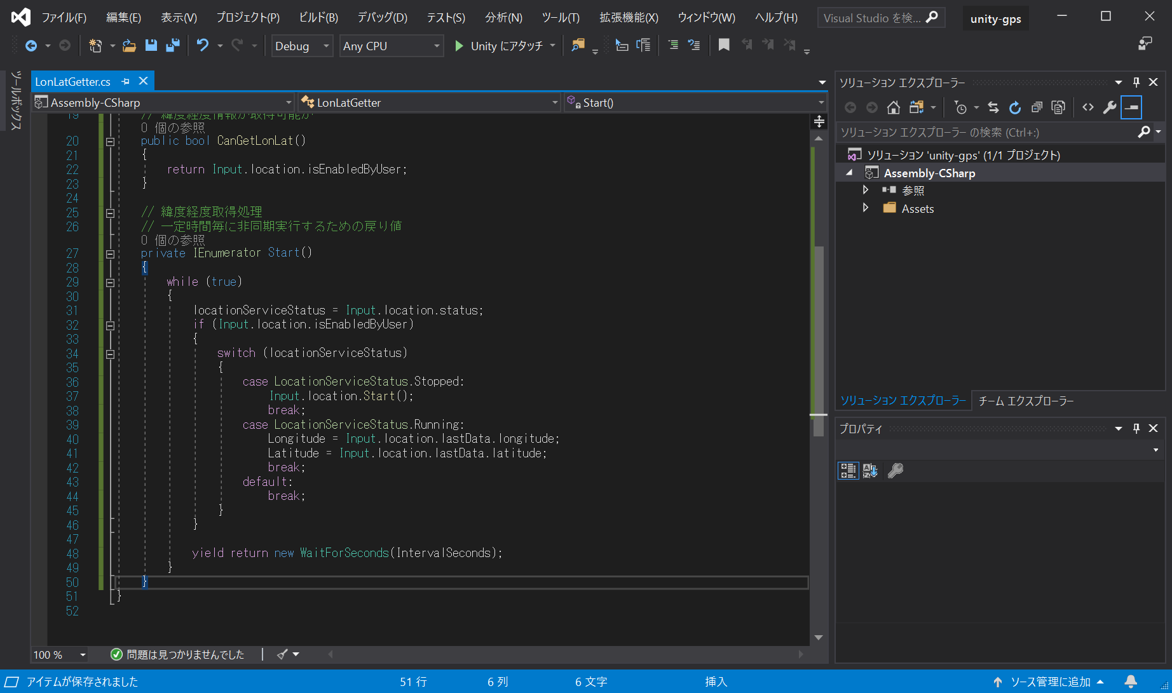Pin the LonLatGetter.cs tab
The width and height of the screenshot is (1172, 693).
[x=126, y=81]
